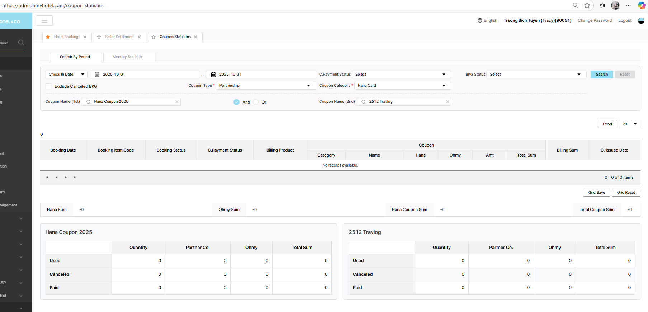Screen dimensions: 648x312
Task: Click the Coupon Name (2nd) input field
Action: (405, 102)
